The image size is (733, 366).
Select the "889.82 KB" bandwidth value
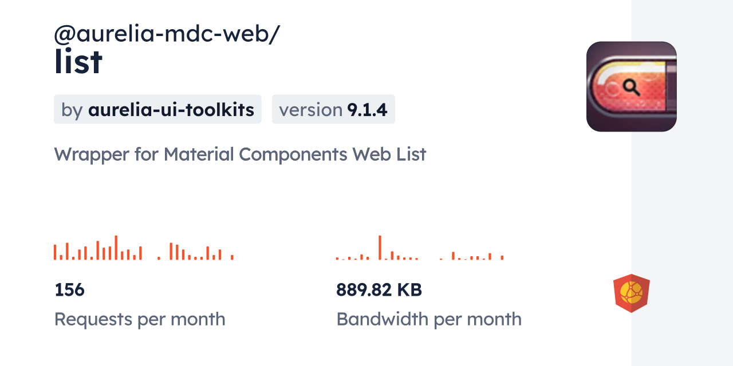(x=379, y=290)
